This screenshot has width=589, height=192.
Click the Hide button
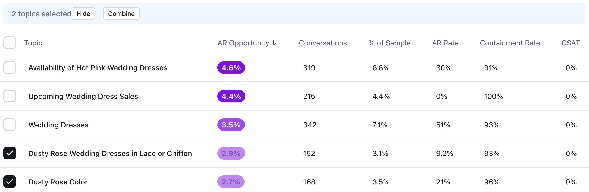83,13
